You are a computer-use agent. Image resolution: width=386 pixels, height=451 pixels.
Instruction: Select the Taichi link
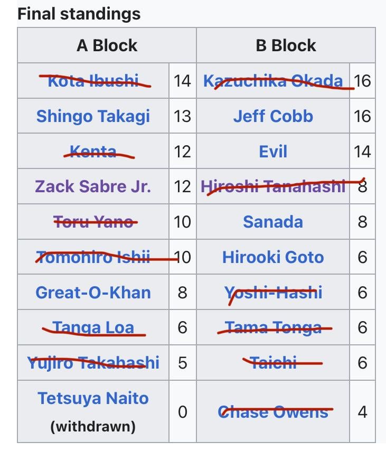272,363
